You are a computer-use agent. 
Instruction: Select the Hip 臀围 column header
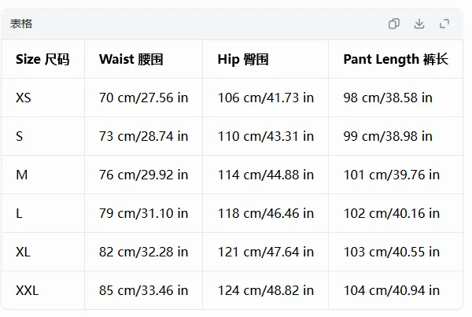point(243,59)
